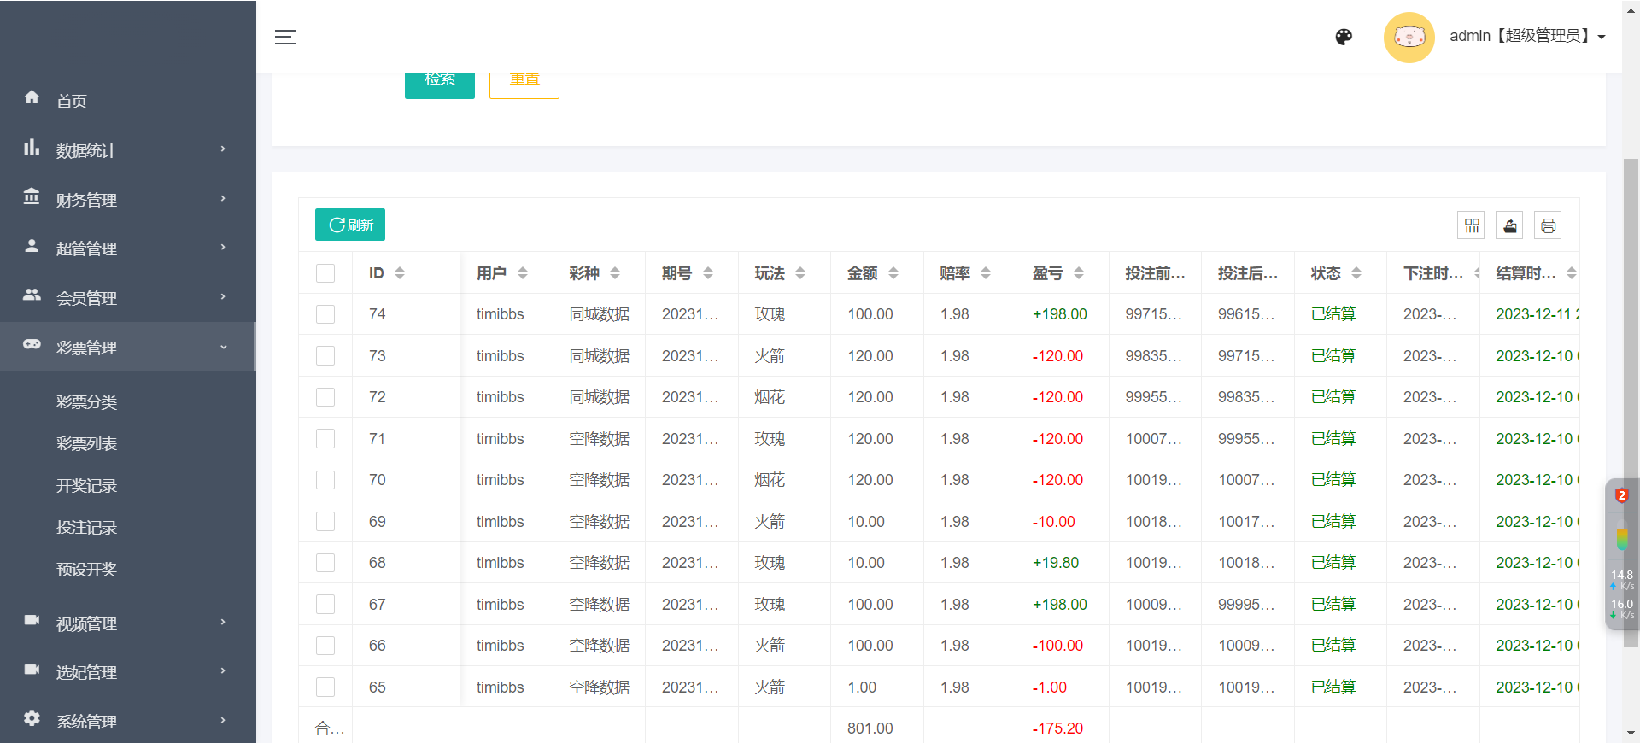Viewport: 1640px width, 743px height.
Task: Click the export table icon
Action: click(1509, 225)
